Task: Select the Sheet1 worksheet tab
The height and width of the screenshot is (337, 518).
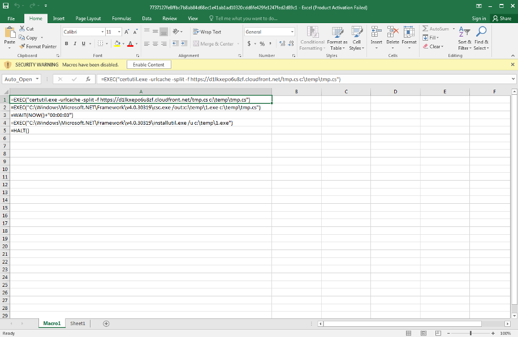Action: pos(77,323)
